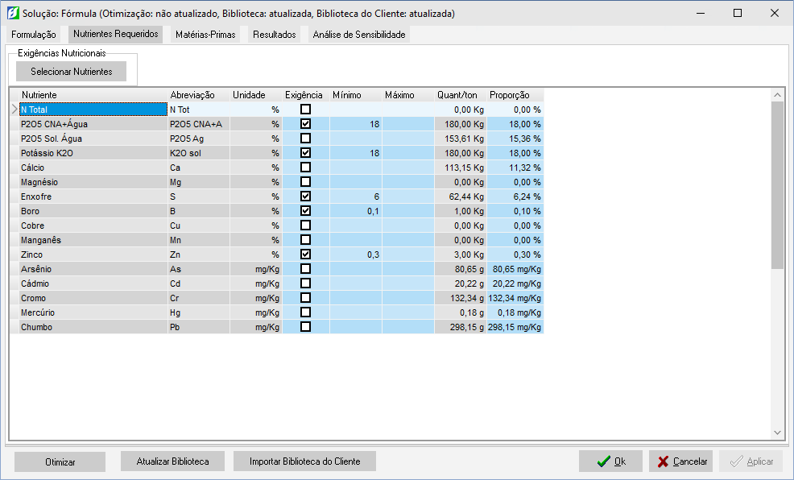Image resolution: width=794 pixels, height=480 pixels.
Task: Click the Nutriente column header
Action: pos(93,95)
